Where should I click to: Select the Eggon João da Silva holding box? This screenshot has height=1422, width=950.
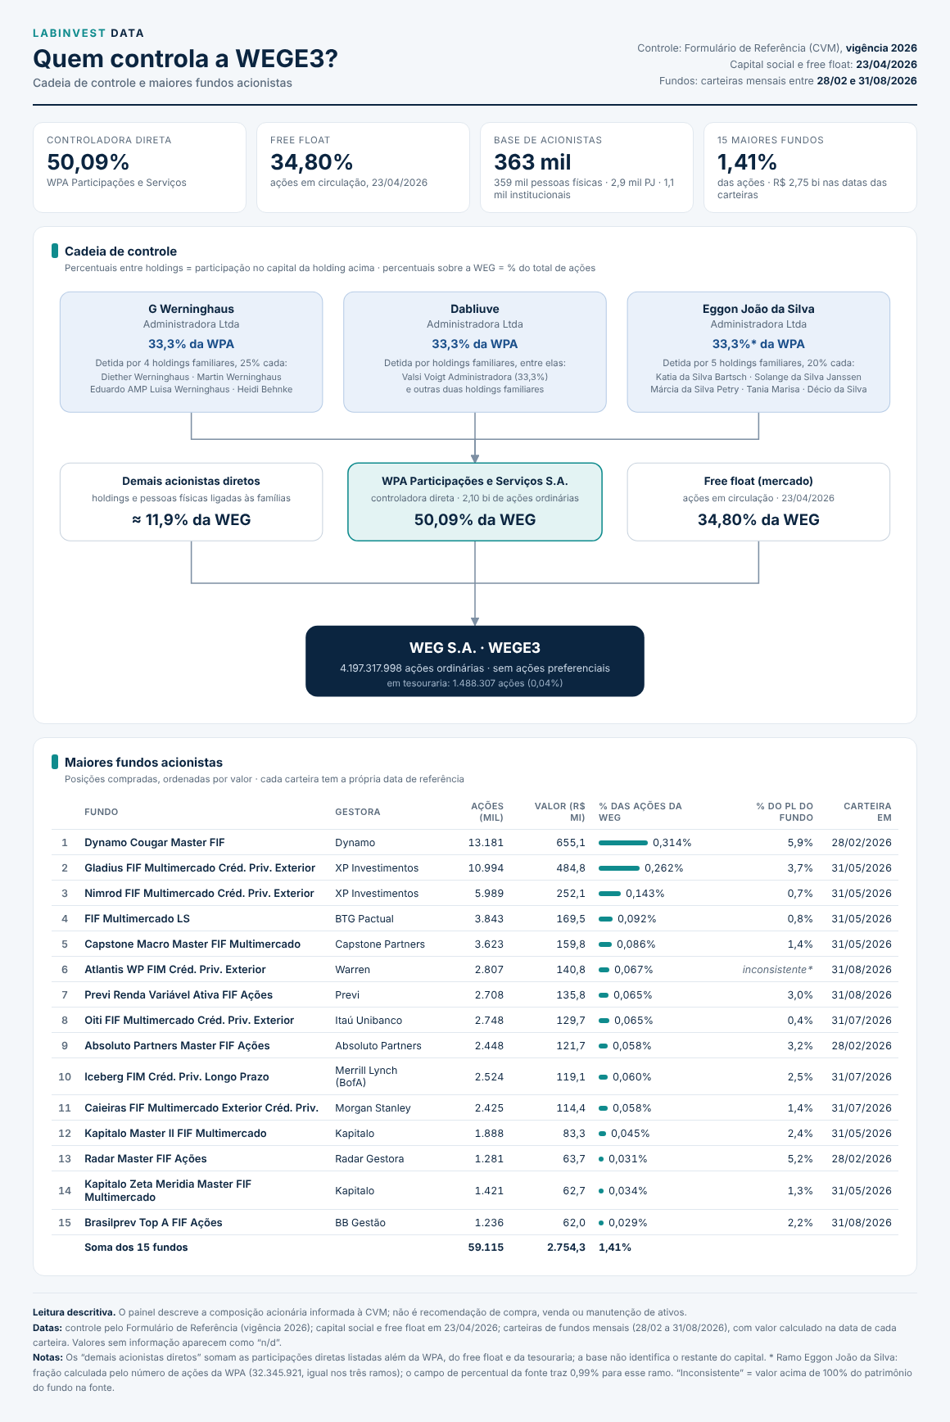click(x=758, y=352)
